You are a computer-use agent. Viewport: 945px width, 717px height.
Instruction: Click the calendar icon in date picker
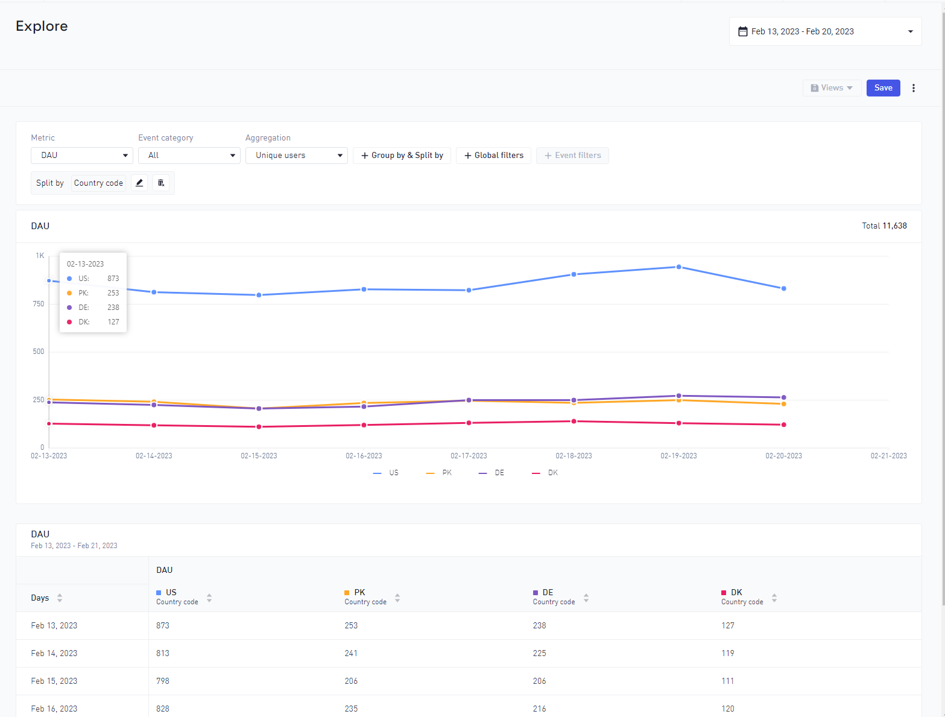743,31
